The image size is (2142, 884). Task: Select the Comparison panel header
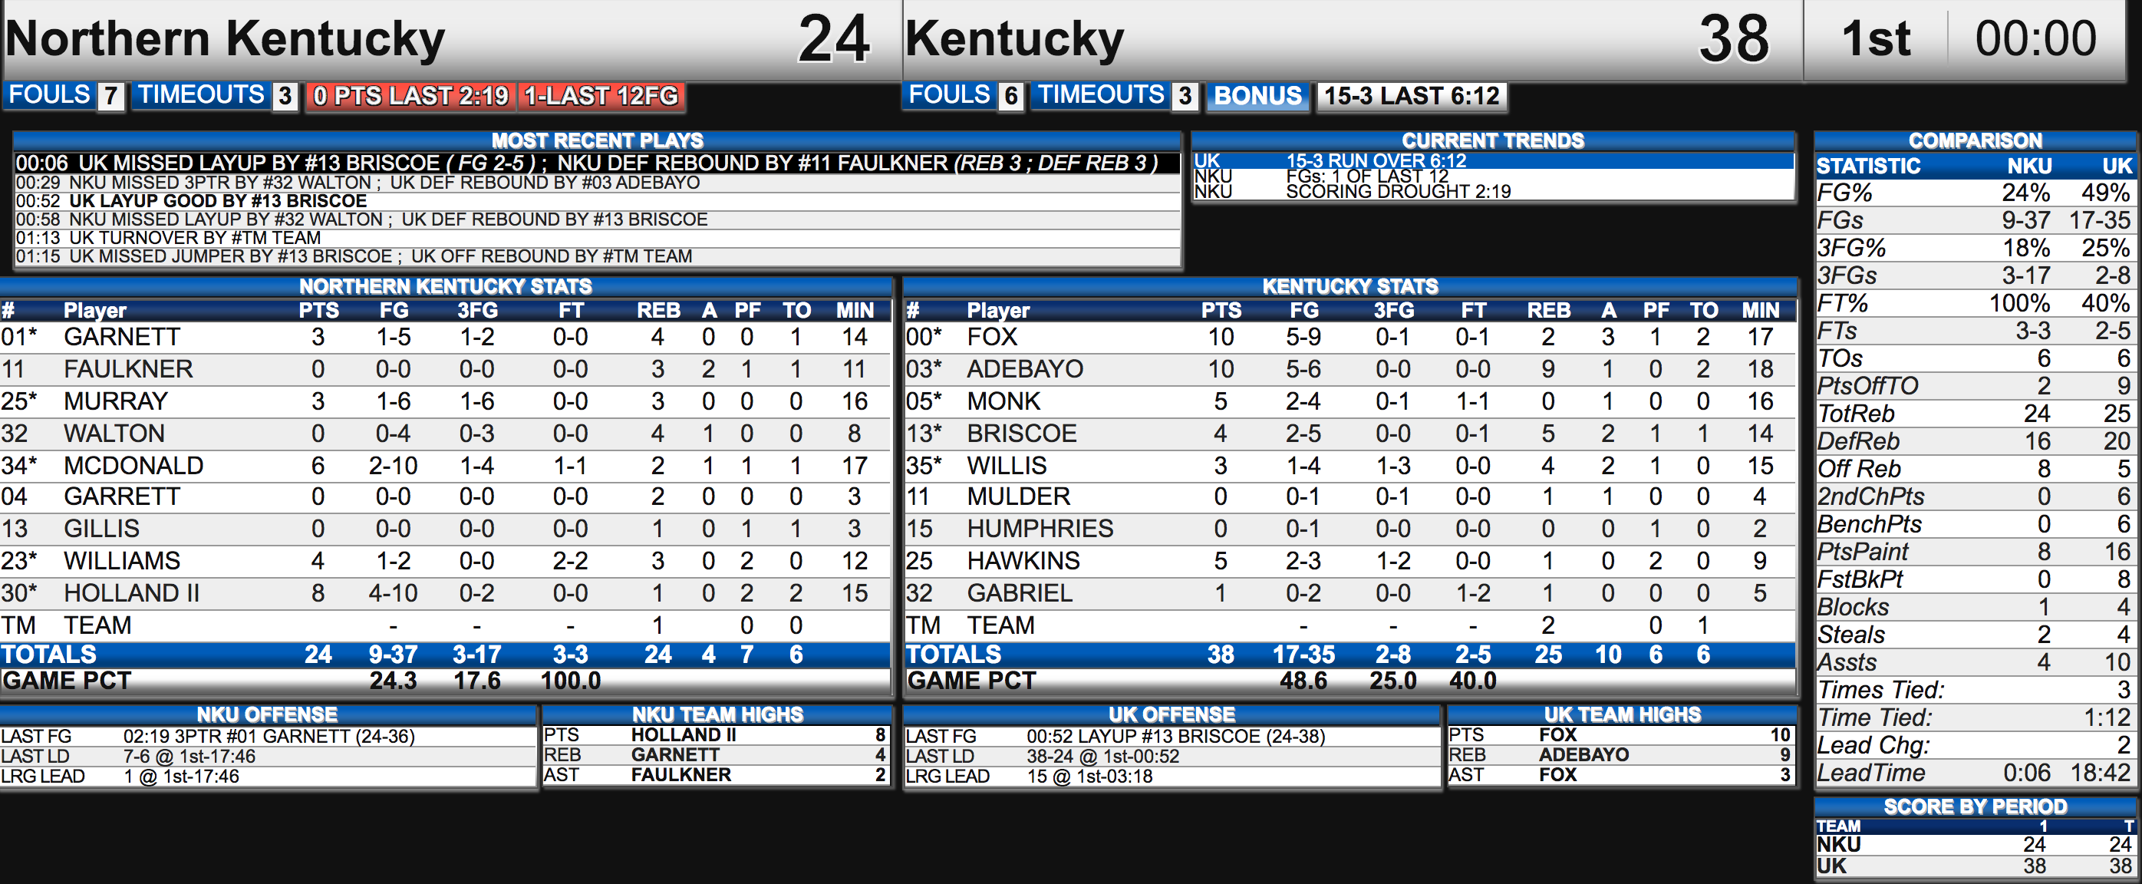pyautogui.click(x=1975, y=140)
